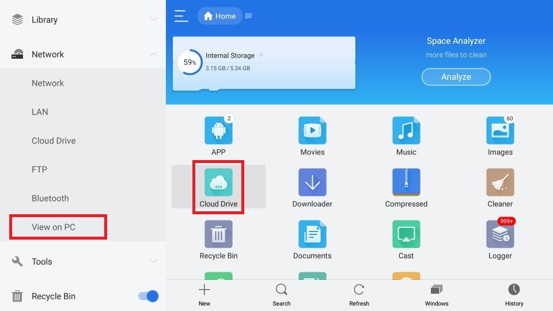Expand the Library section chevron

pos(153,20)
